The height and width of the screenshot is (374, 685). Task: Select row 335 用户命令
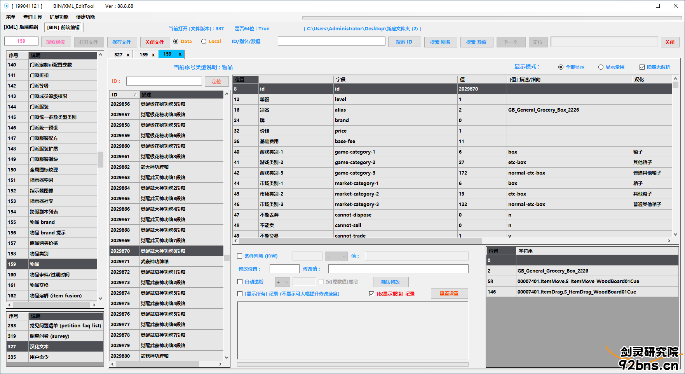tap(55, 357)
